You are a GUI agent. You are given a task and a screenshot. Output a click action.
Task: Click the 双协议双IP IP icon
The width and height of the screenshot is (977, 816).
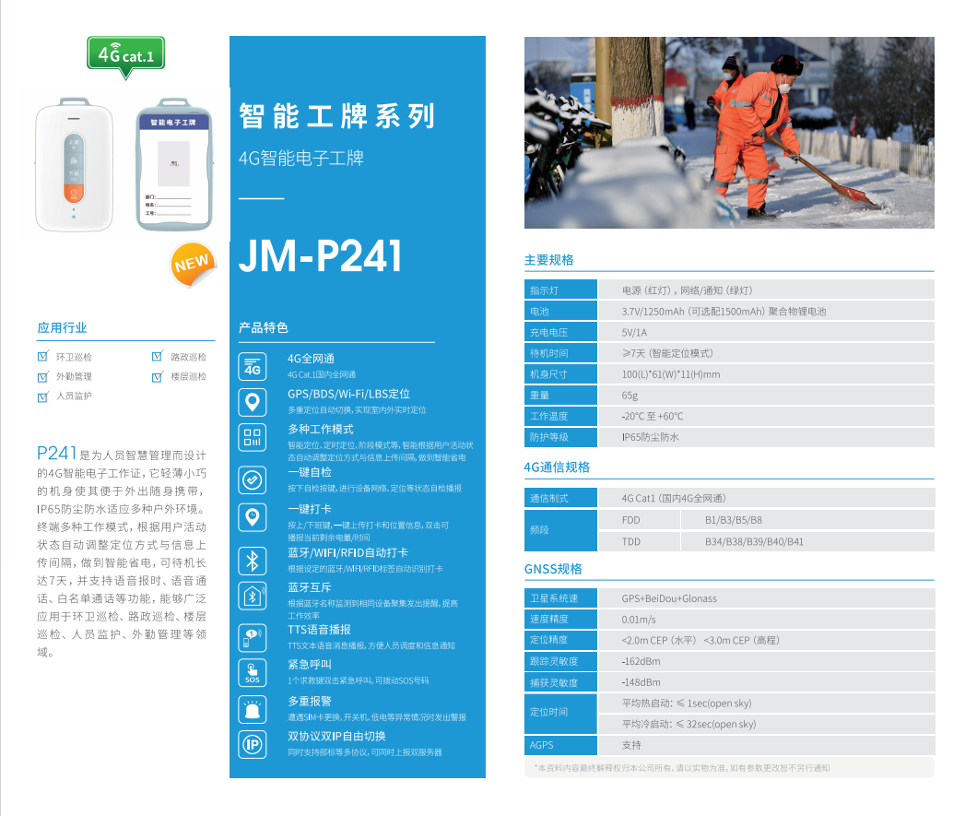coord(253,744)
